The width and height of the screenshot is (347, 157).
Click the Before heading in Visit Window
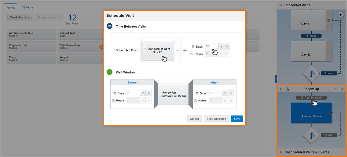132,82
